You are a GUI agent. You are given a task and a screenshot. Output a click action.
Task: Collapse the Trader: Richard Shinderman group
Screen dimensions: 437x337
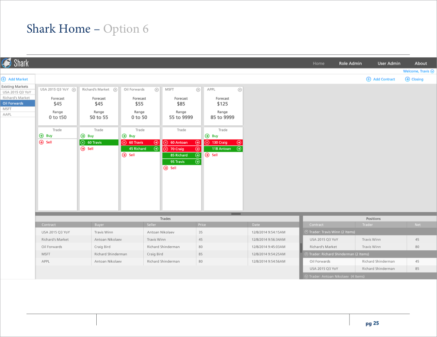tap(306, 254)
